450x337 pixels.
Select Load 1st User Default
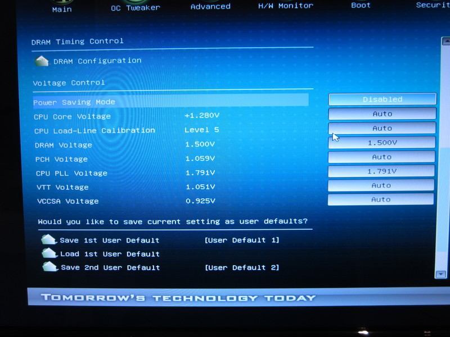pyautogui.click(x=110, y=254)
